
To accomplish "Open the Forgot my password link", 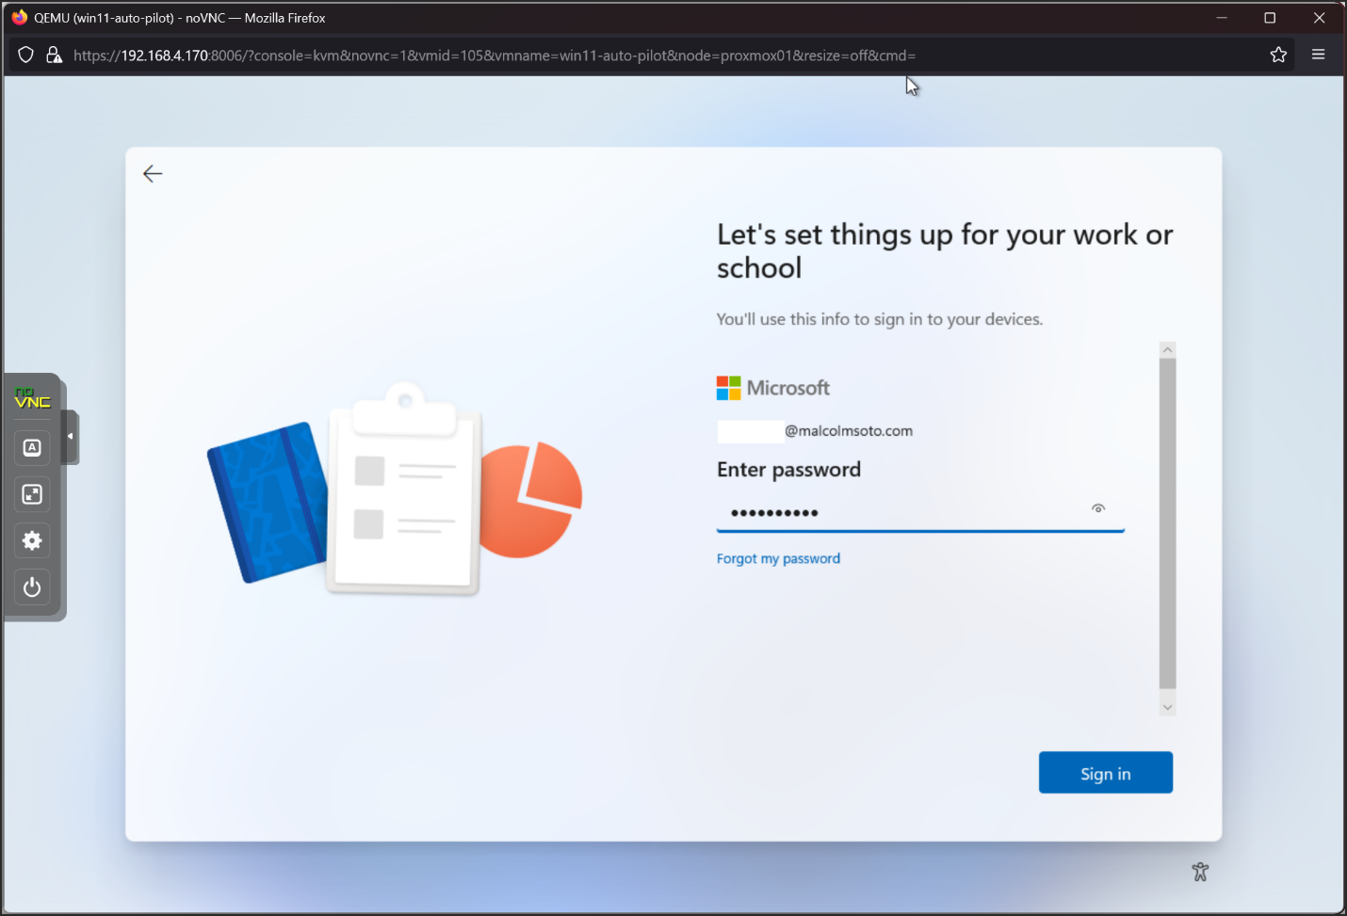I will (778, 558).
